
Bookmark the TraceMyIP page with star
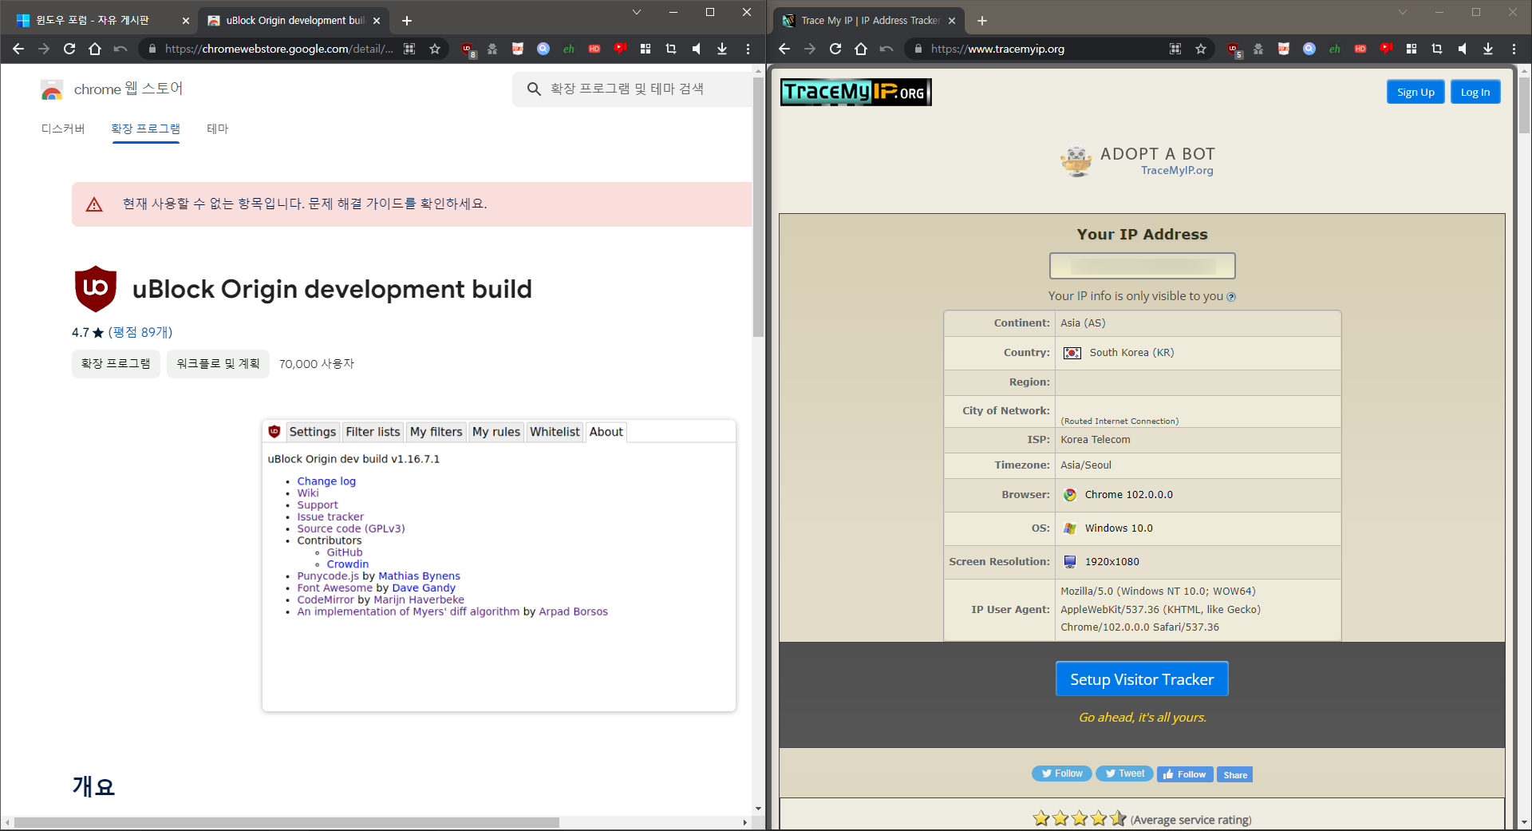click(1201, 49)
